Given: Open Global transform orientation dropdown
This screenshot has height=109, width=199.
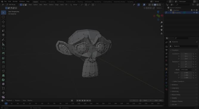Looking at the screenshot, I should tap(75, 5).
